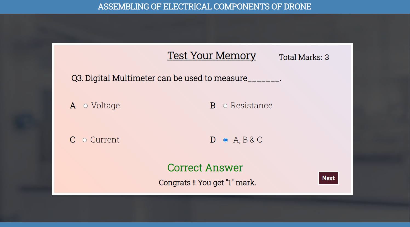The image size is (410, 227).
Task: Click the 'Assembling of Electrical Components of Drone' title
Action: coord(204,7)
